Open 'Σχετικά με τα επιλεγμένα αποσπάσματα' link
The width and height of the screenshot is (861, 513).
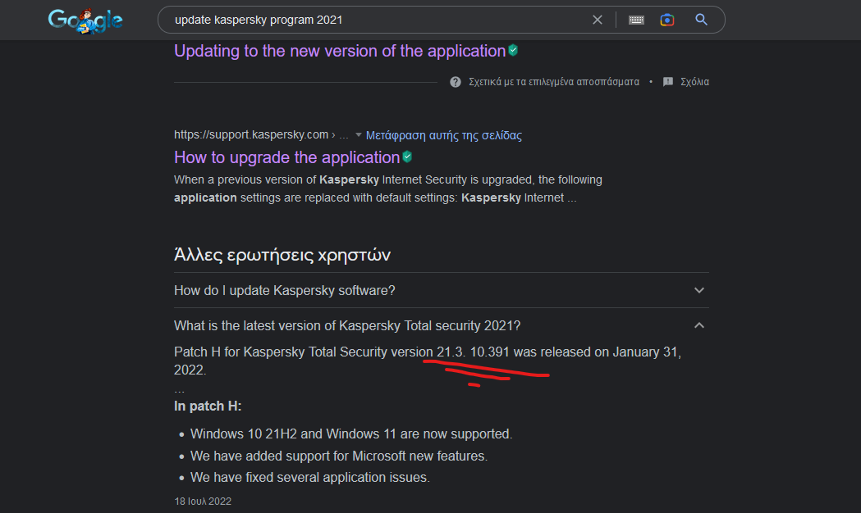pyautogui.click(x=553, y=82)
